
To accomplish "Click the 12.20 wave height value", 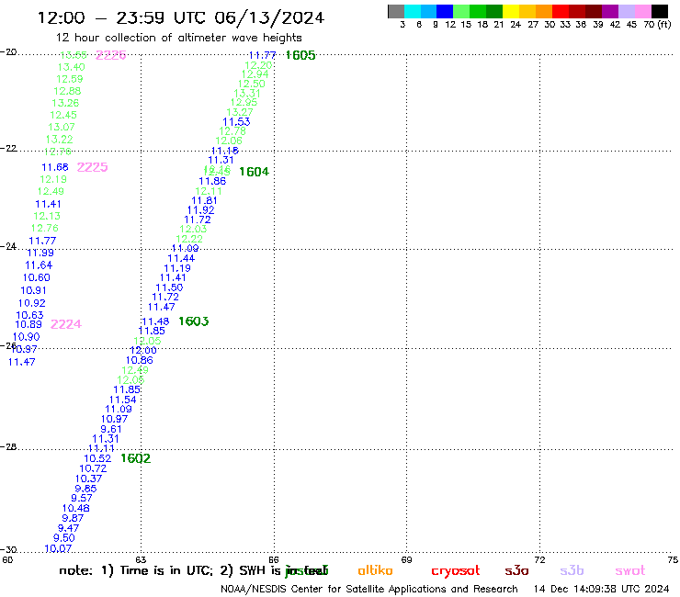I will 258,65.
